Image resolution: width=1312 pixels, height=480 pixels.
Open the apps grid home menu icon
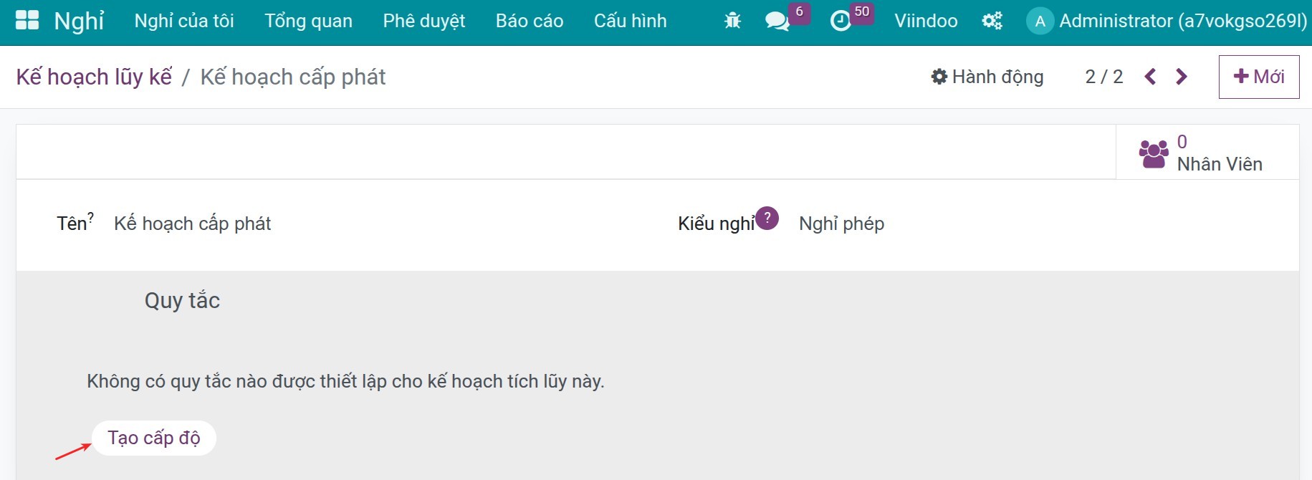click(x=27, y=20)
